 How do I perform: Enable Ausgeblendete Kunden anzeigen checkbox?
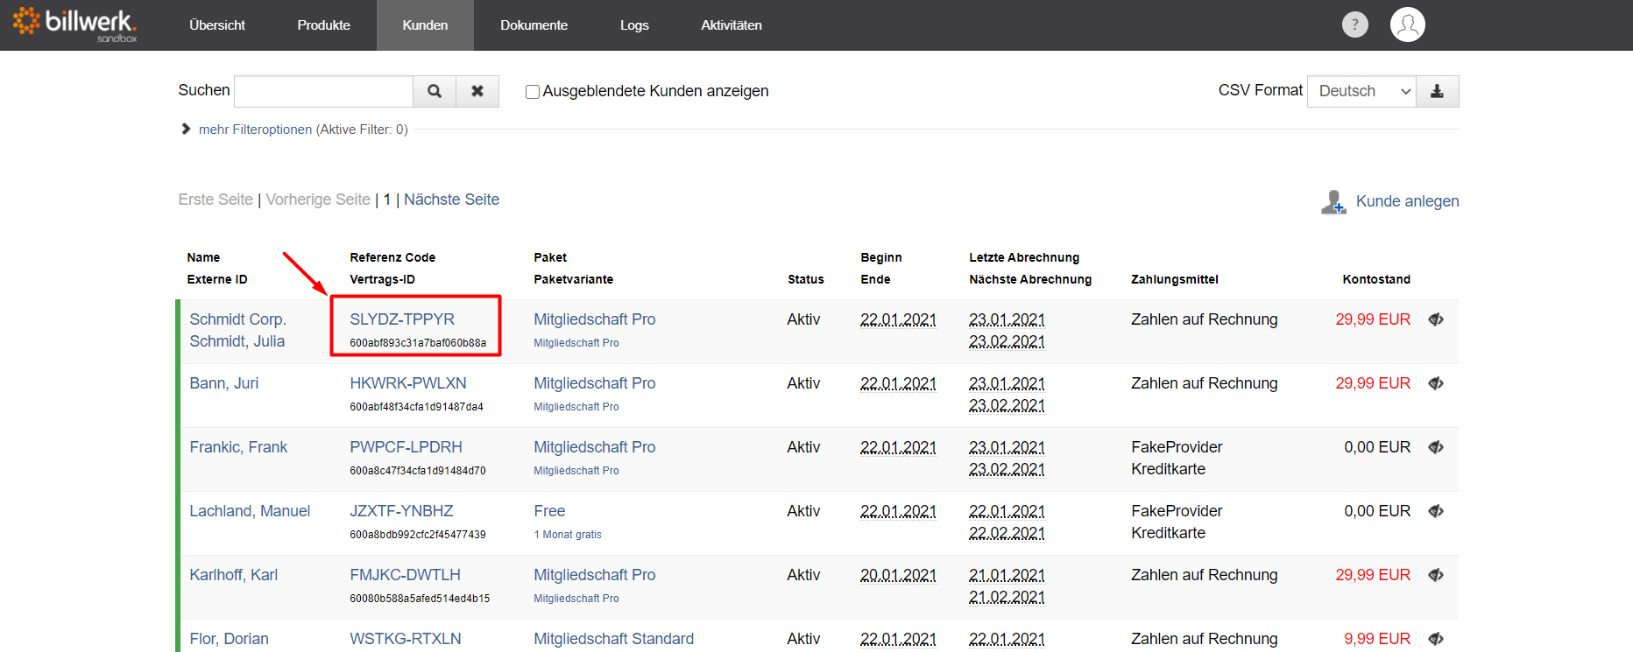(532, 92)
